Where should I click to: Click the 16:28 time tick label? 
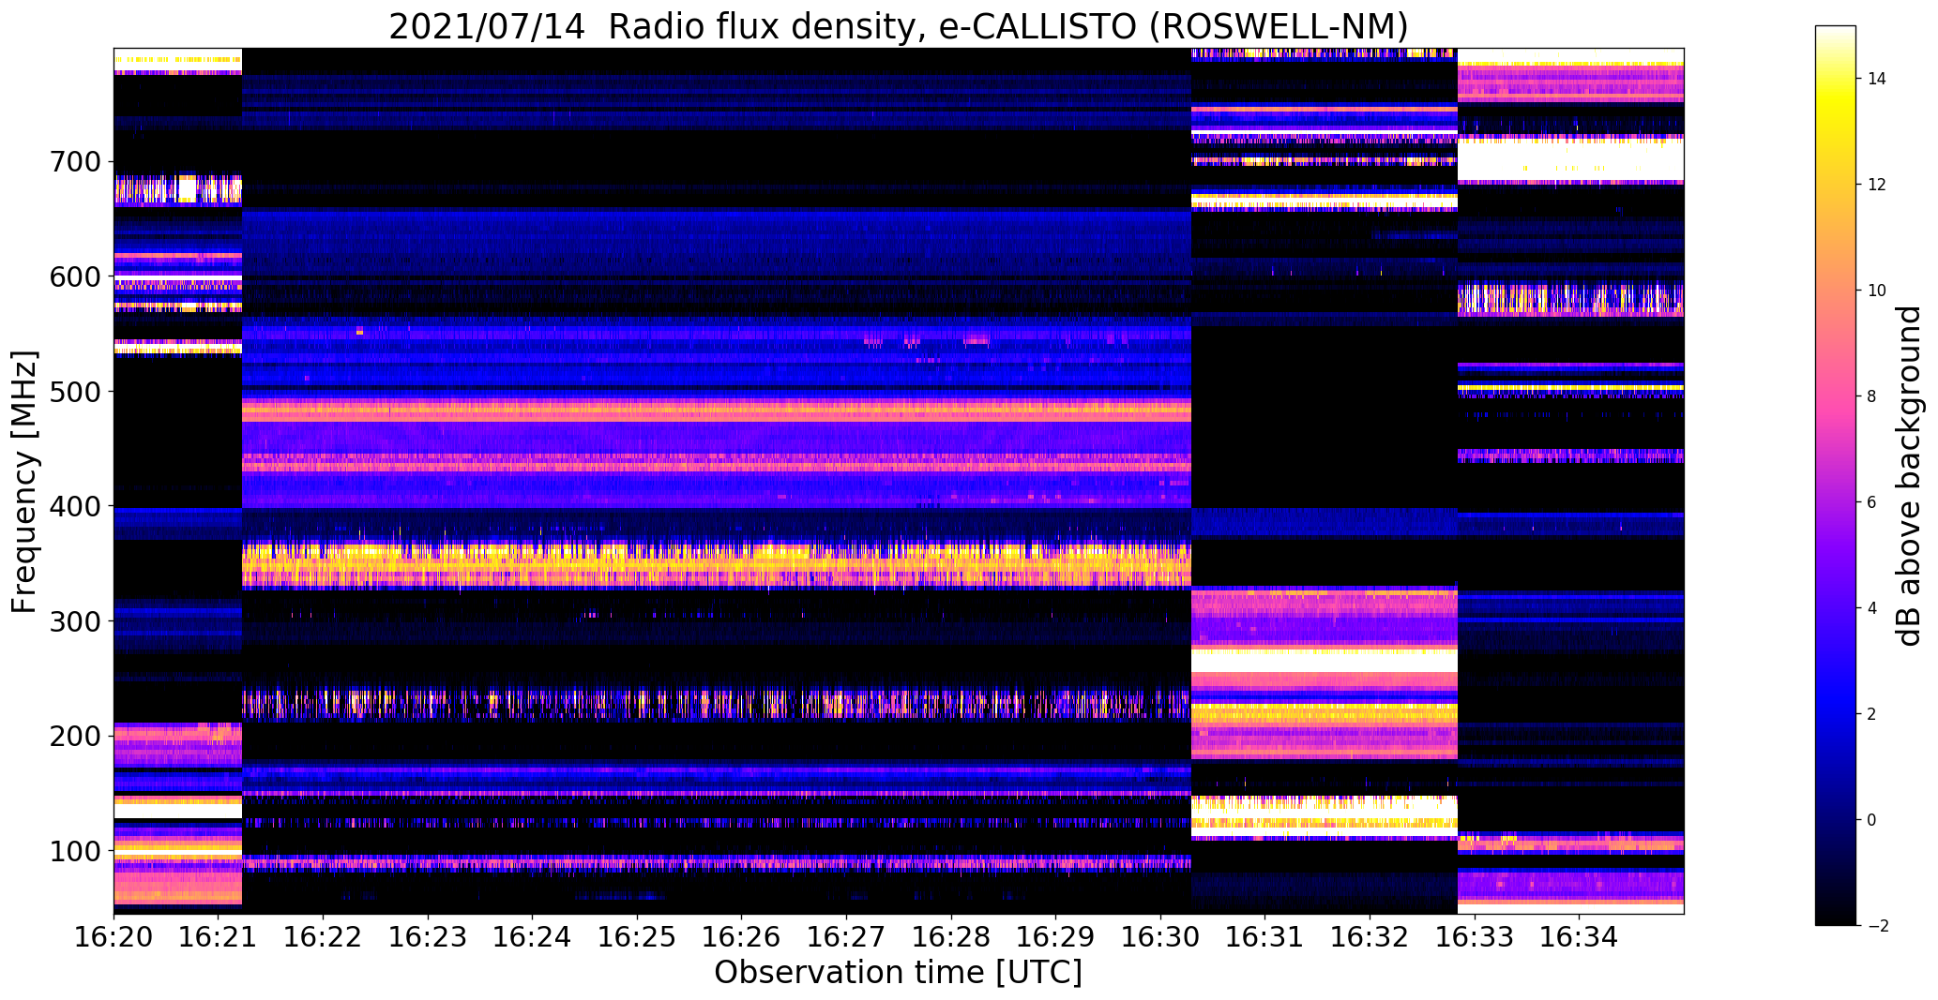952,937
